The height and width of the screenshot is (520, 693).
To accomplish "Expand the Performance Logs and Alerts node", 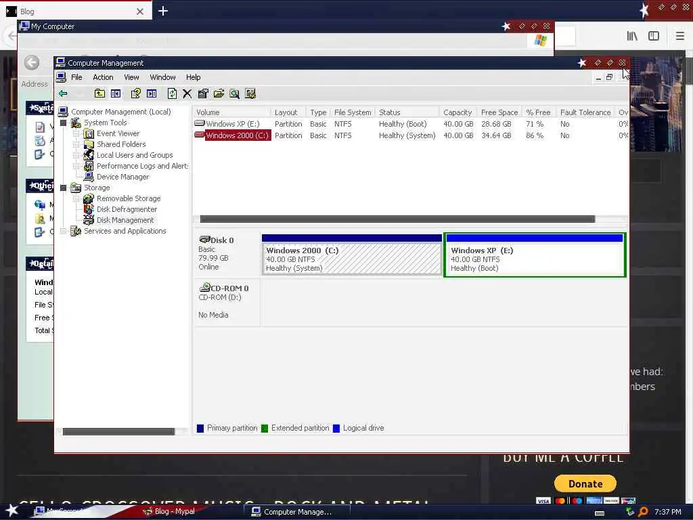I will click(x=76, y=166).
